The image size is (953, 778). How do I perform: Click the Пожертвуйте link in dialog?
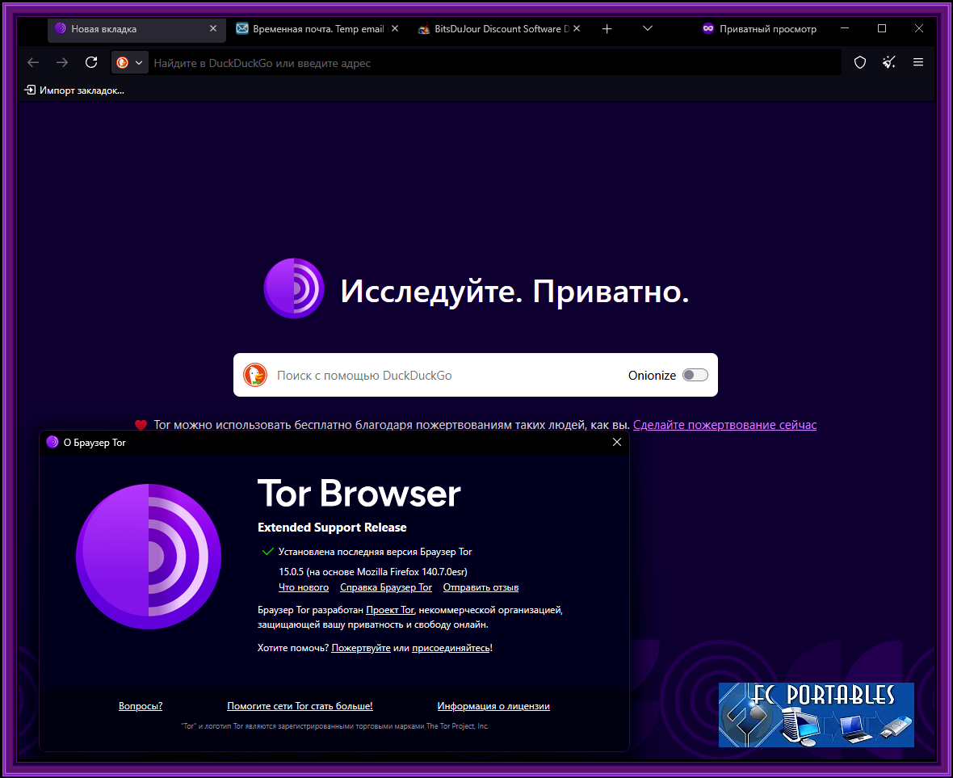pos(361,648)
